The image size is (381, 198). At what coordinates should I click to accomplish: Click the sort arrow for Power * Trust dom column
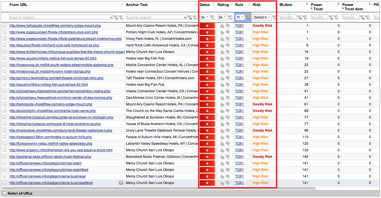click(370, 4)
